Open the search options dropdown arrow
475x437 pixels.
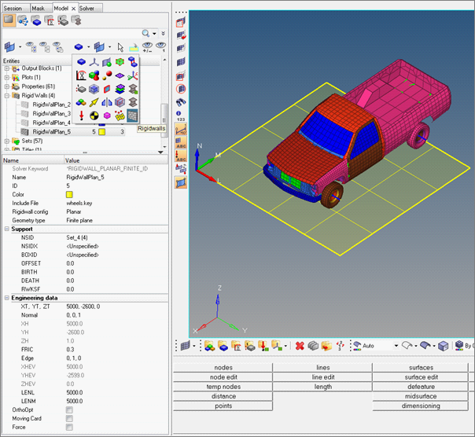[154, 33]
